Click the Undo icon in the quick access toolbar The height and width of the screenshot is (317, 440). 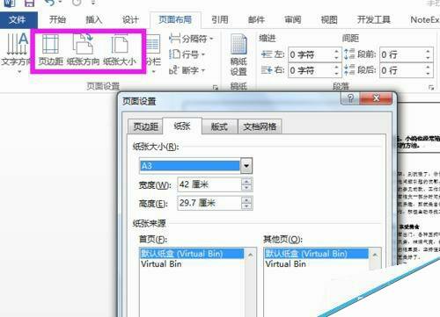coord(50,3)
